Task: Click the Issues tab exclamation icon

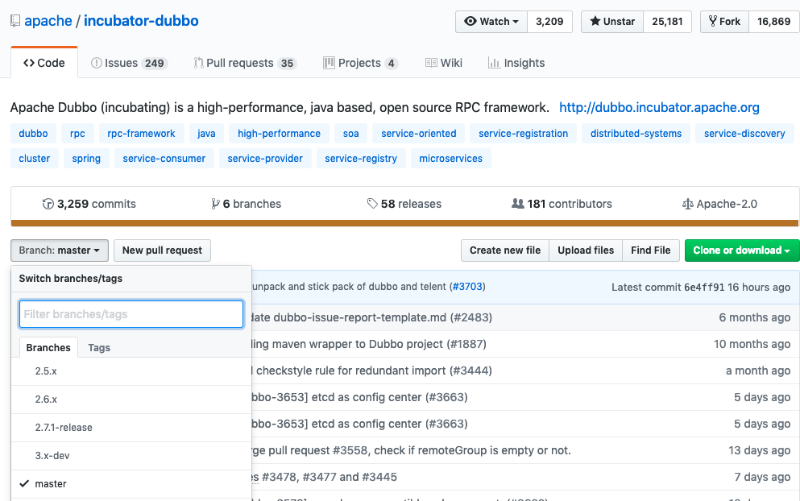Action: coord(97,63)
